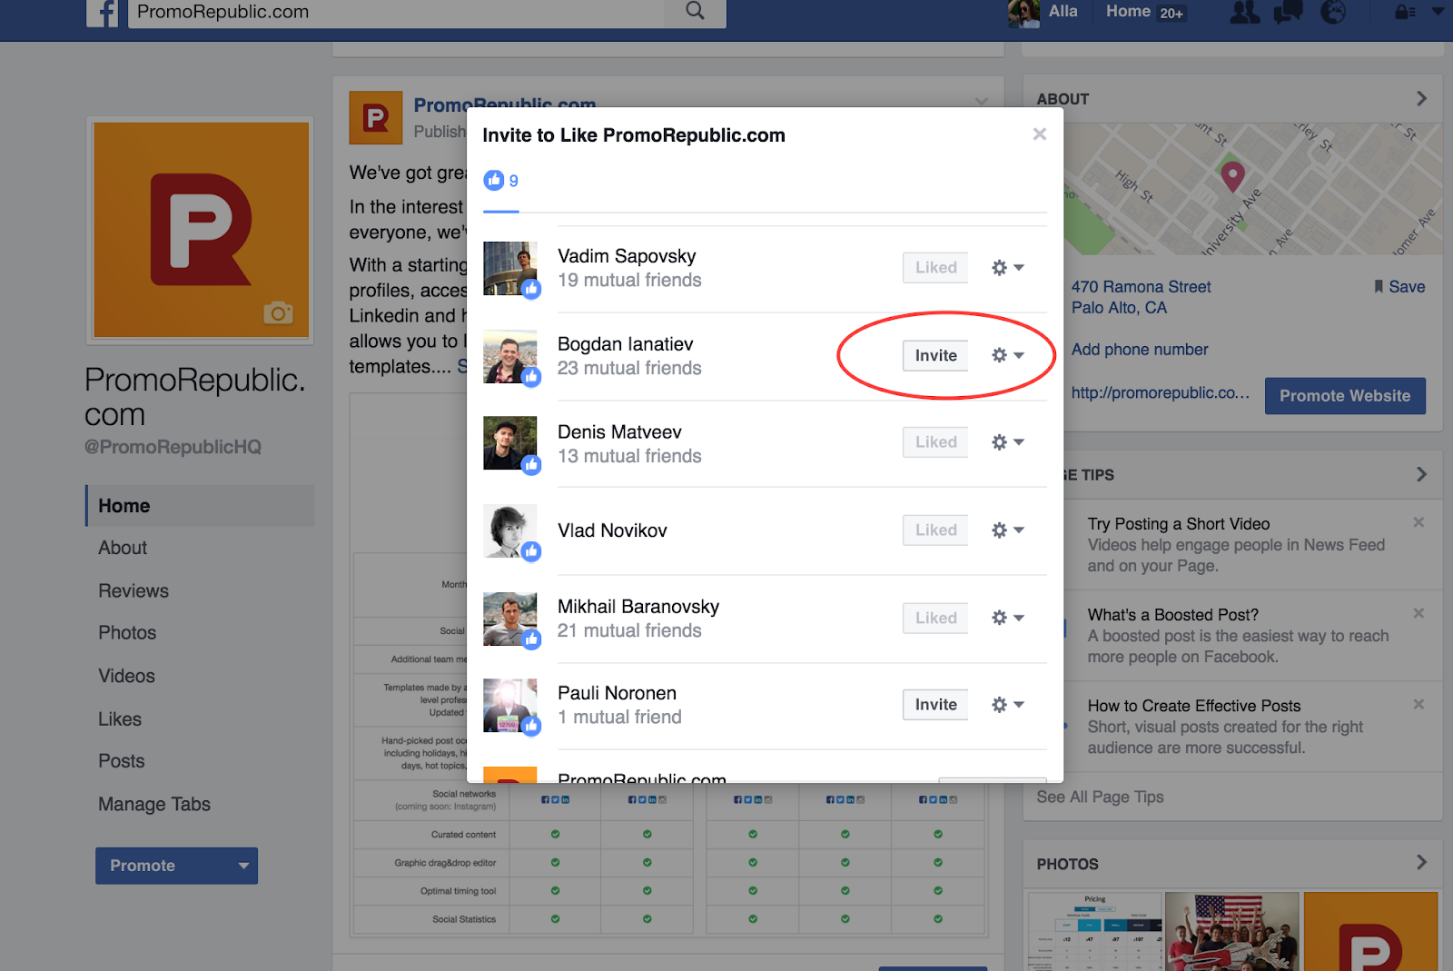Open Reviews in the page sidebar
This screenshot has width=1453, height=971.
(x=133, y=590)
